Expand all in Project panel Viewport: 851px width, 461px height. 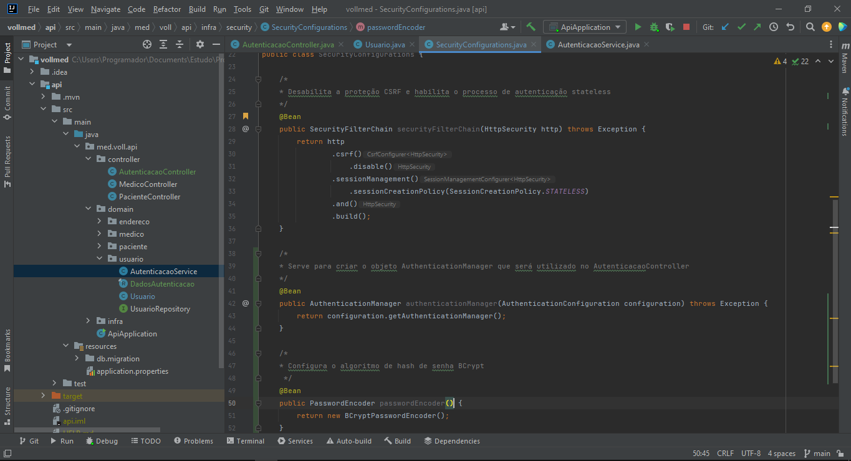point(163,44)
